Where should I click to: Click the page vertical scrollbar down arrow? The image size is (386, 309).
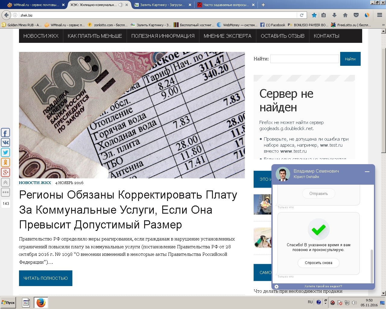pos(383,293)
